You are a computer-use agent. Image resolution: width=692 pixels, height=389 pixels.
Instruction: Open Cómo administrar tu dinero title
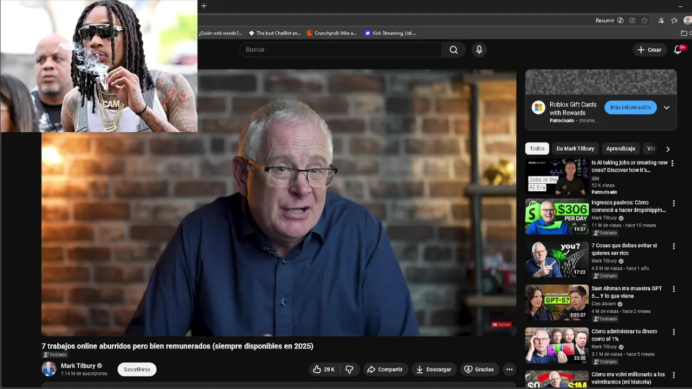pos(624,335)
